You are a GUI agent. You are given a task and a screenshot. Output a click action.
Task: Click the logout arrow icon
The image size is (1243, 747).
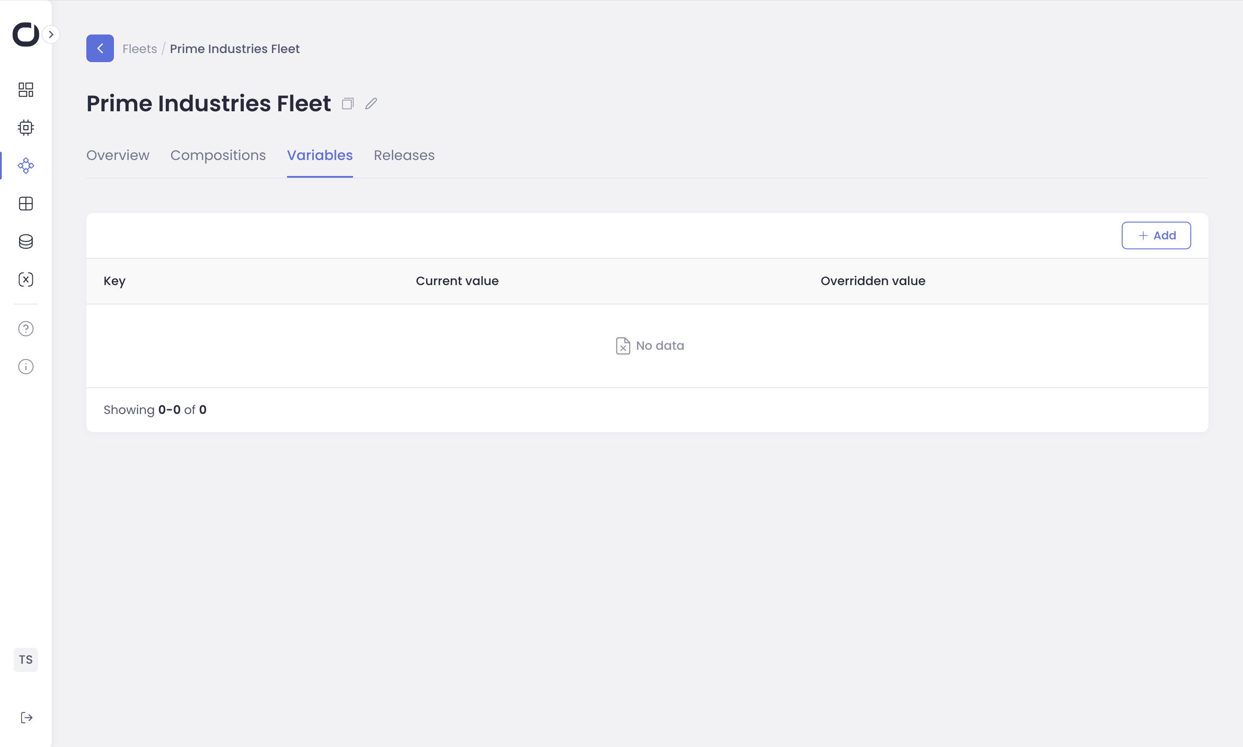click(x=26, y=717)
